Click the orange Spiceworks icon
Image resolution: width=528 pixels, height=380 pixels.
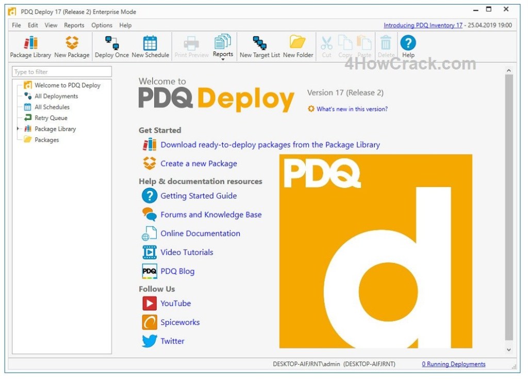150,322
